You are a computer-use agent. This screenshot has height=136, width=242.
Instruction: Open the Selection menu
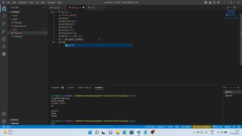pos(23,3)
